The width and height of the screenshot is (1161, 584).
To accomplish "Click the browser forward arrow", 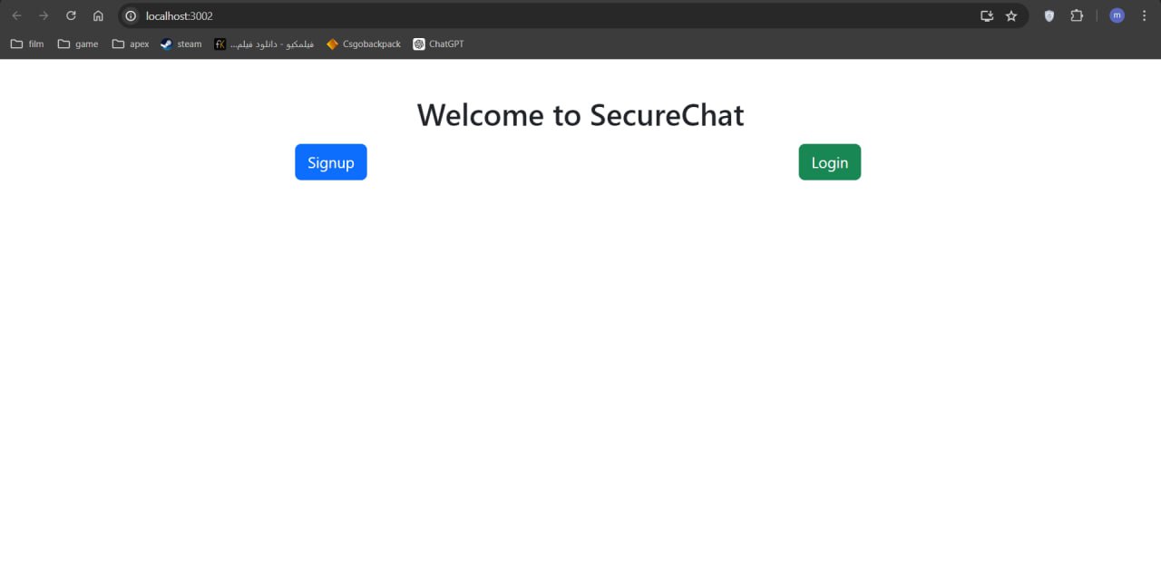I will coord(44,15).
